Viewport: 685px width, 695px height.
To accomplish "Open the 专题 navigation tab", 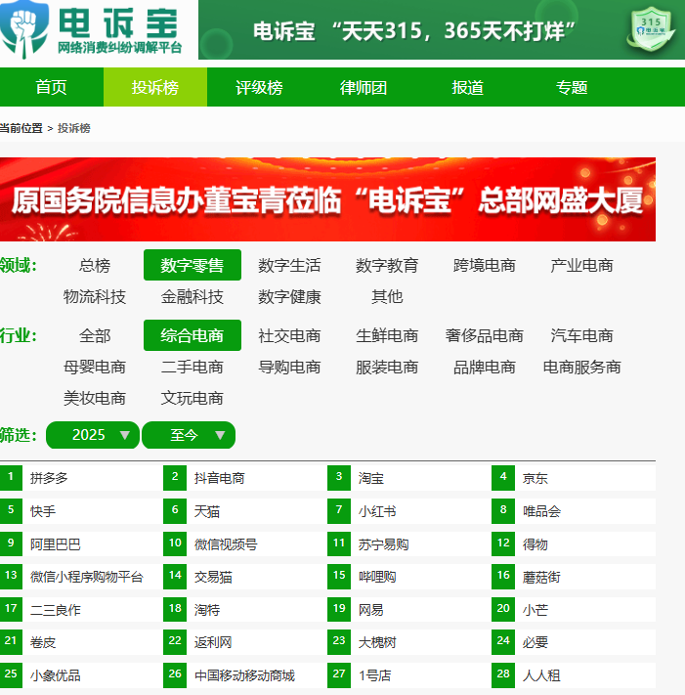I will 572,87.
